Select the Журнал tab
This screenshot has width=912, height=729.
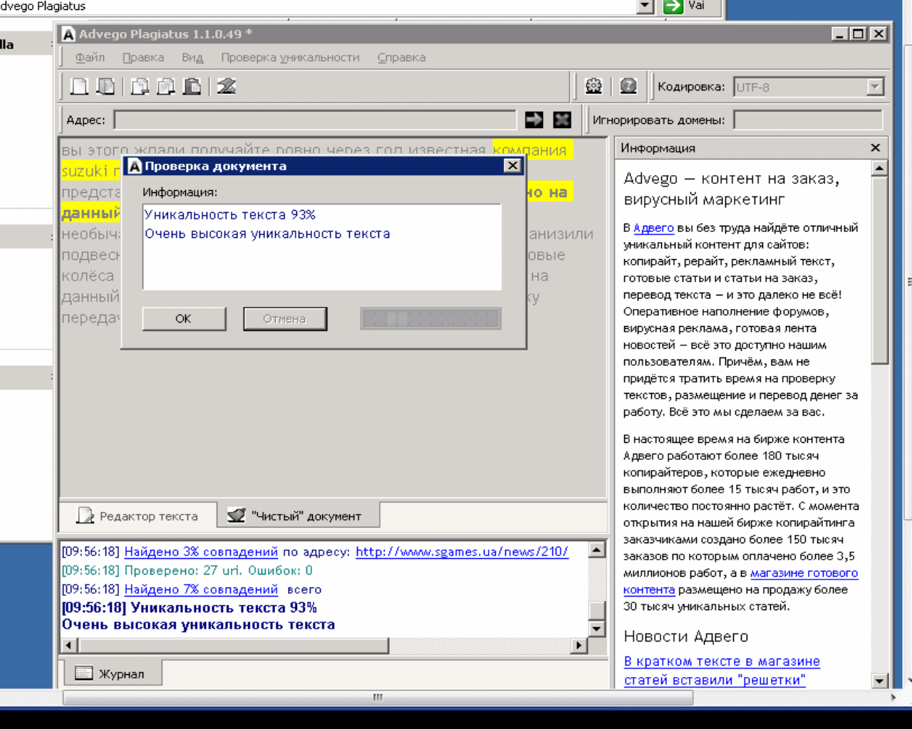pyautogui.click(x=110, y=673)
